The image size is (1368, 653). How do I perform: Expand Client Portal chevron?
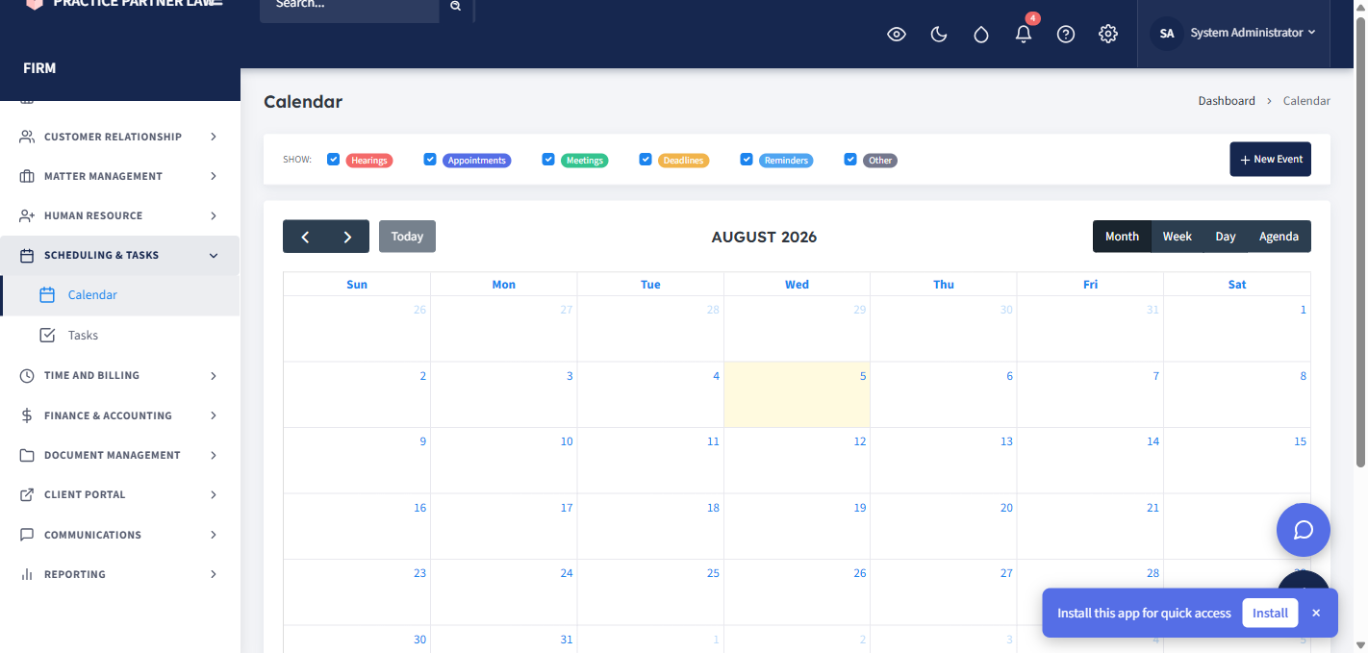(x=214, y=494)
